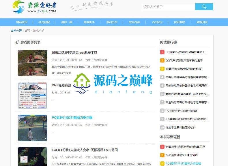
Task: Open the 网站首页 menu item
Action: 22,22
